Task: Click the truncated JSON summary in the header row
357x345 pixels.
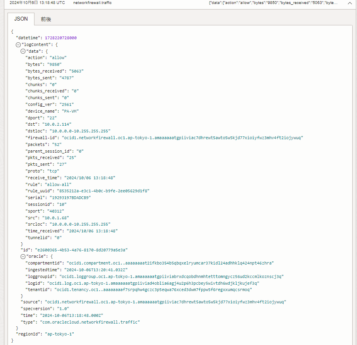Action: click(x=273, y=3)
